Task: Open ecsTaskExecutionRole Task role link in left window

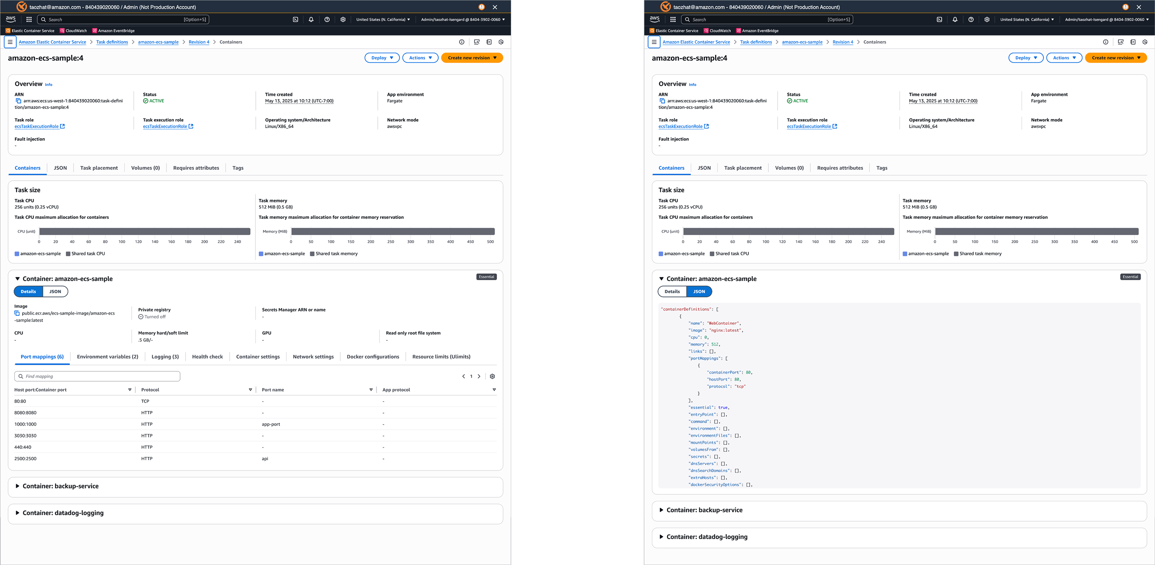Action: (x=36, y=126)
